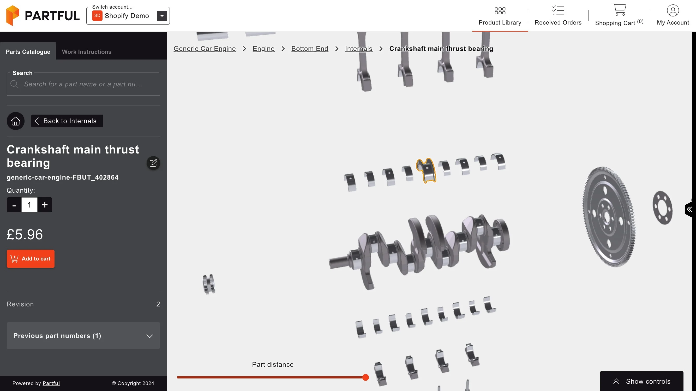Open Generic Car Engine breadcrumb
The width and height of the screenshot is (696, 391).
pos(205,49)
